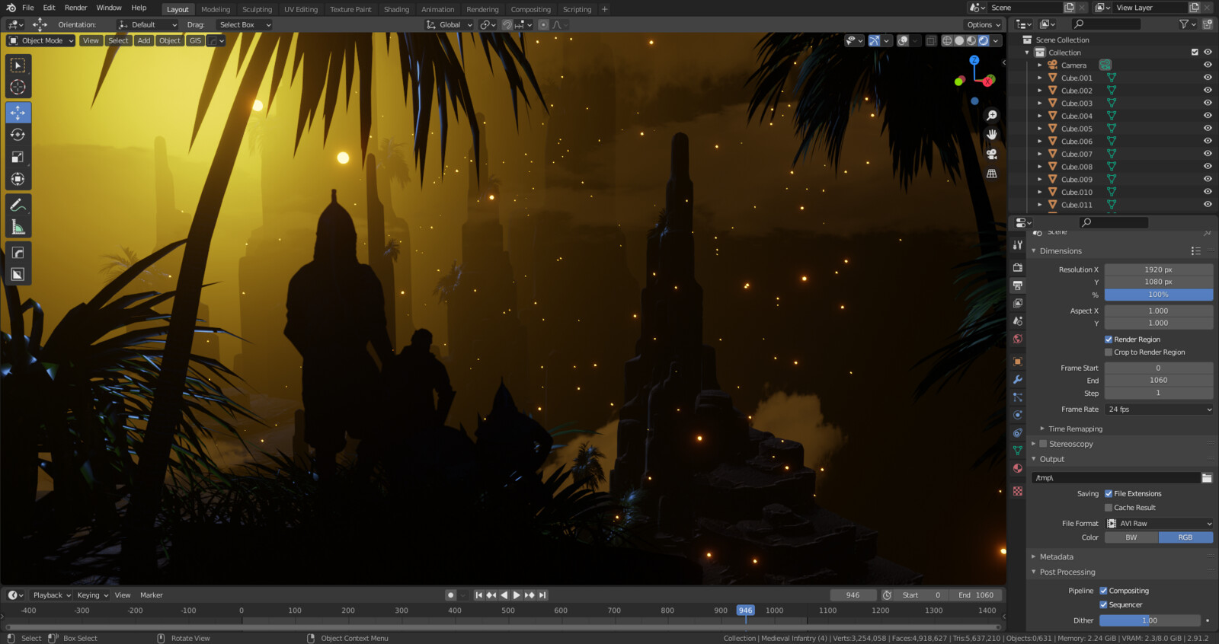This screenshot has height=644, width=1219.
Task: Click the Resolution percentage slider at 100%
Action: [1159, 295]
